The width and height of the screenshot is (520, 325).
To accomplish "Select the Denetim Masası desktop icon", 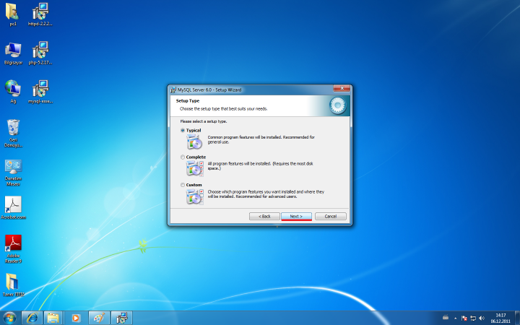I will [x=13, y=168].
